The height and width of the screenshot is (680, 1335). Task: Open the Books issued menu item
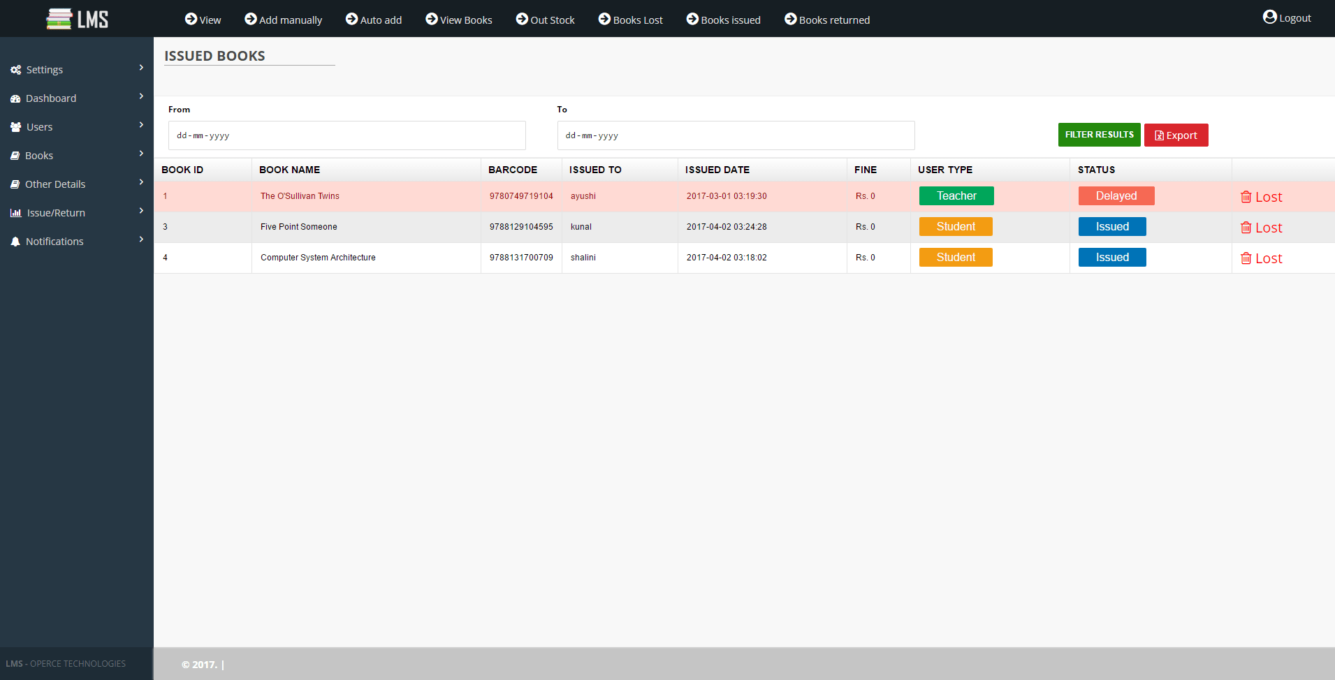[723, 20]
